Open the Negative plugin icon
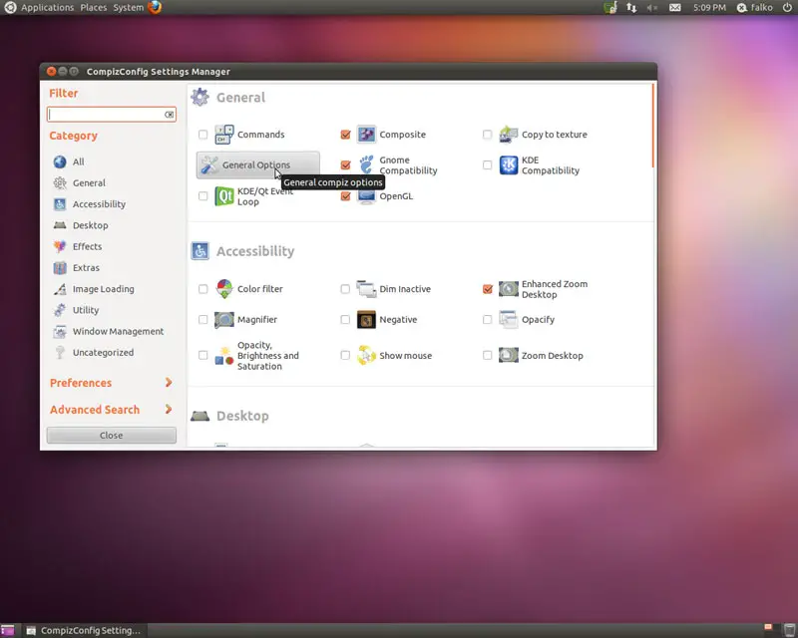This screenshot has height=638, width=798. pyautogui.click(x=366, y=320)
